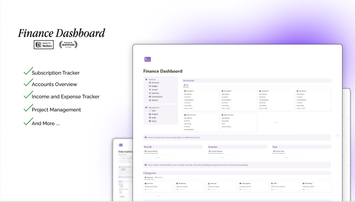Add new entry under Quarter
355x202 pixels.
click(222, 158)
